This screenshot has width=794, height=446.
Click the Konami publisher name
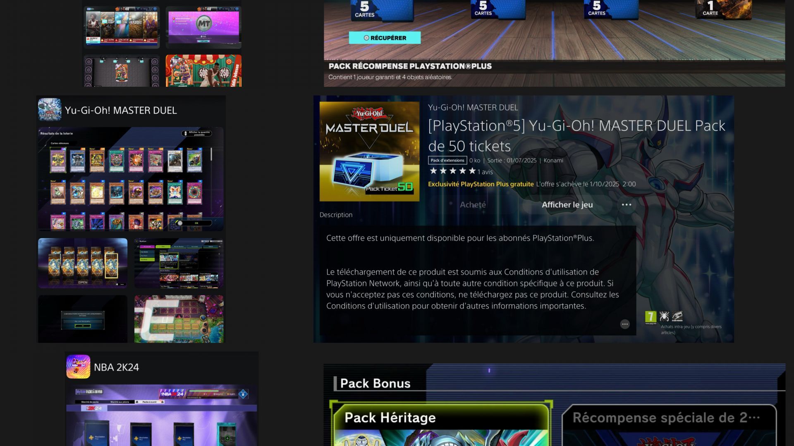pyautogui.click(x=553, y=161)
